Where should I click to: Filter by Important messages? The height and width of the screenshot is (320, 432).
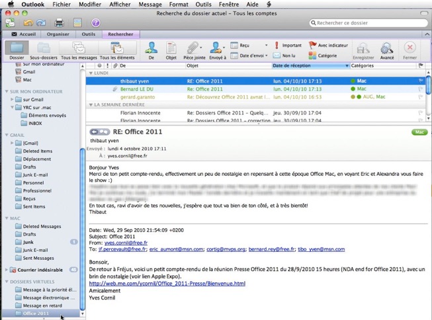tap(288, 45)
